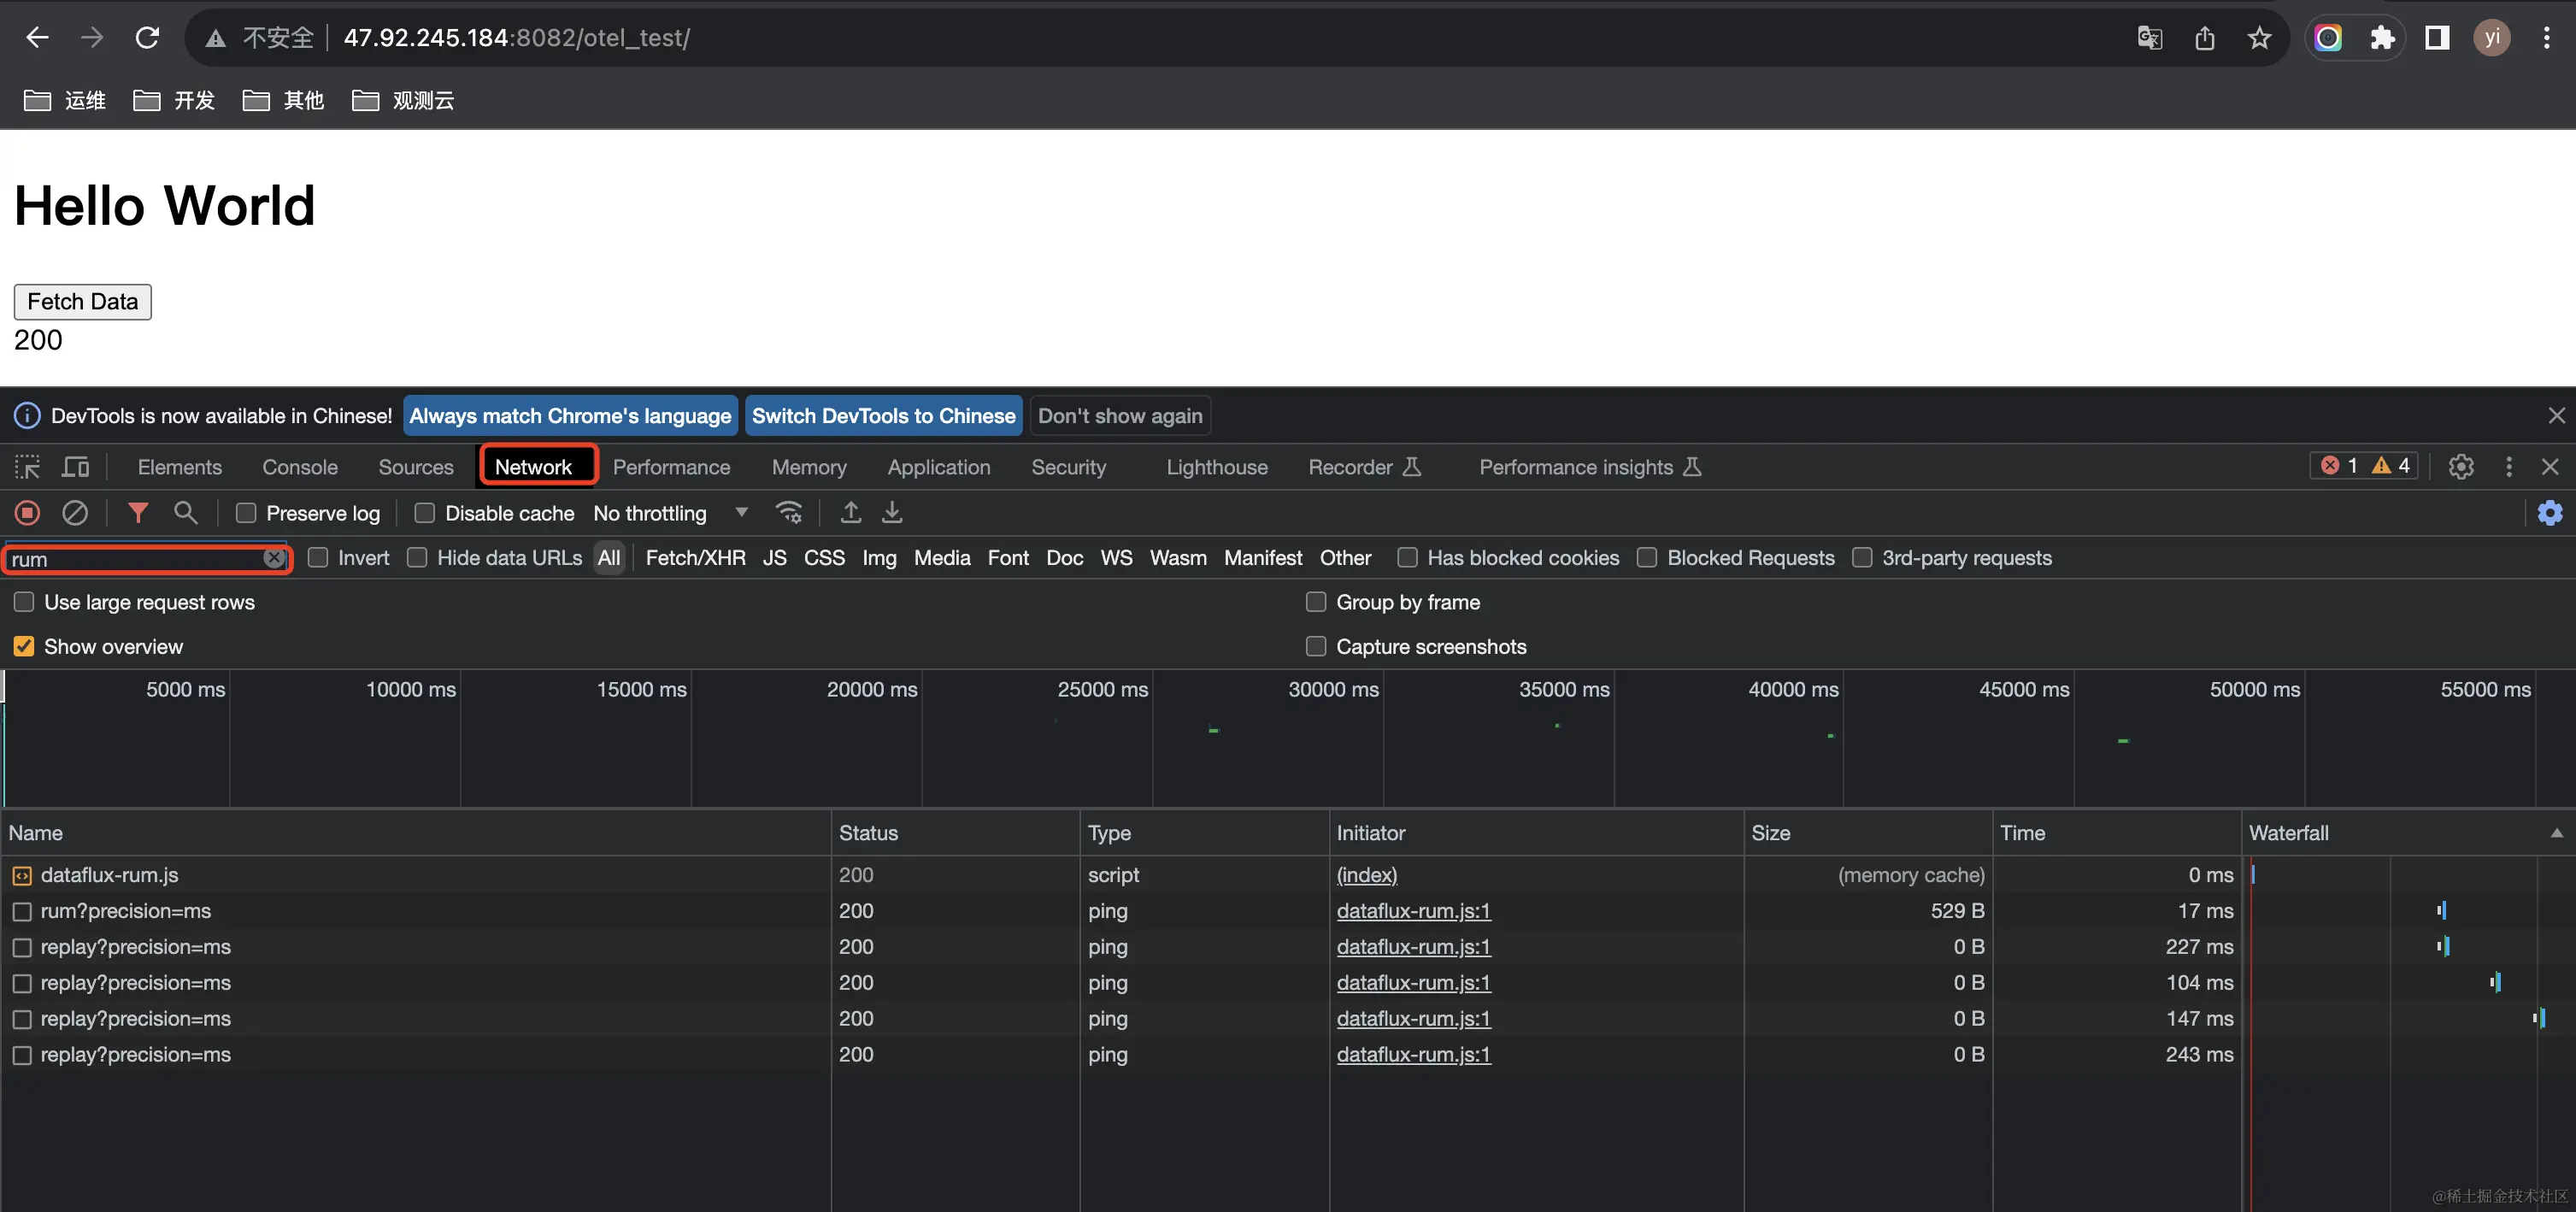Reload the page with the refresh icon
Image resolution: width=2576 pixels, height=1212 pixels.
point(147,38)
